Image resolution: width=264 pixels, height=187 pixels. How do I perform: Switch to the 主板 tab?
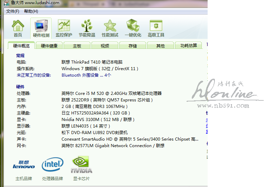[77, 46]
